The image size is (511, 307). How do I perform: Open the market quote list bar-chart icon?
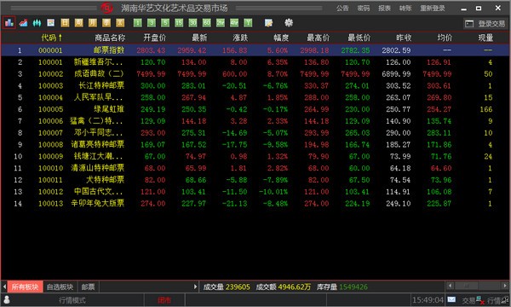(x=9, y=23)
